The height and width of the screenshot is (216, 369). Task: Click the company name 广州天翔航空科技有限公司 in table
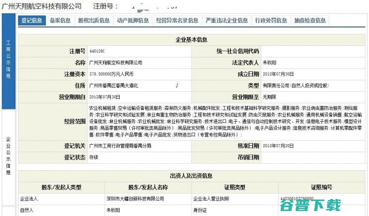(116, 63)
